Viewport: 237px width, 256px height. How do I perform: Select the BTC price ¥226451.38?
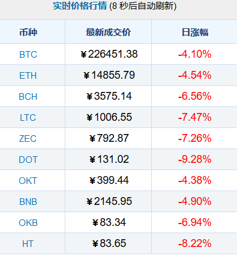[109, 54]
